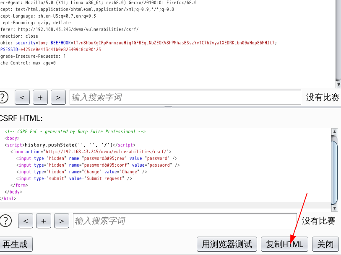The height and width of the screenshot is (255, 341).
Task: Click the 关闭 close button
Action: (325, 244)
